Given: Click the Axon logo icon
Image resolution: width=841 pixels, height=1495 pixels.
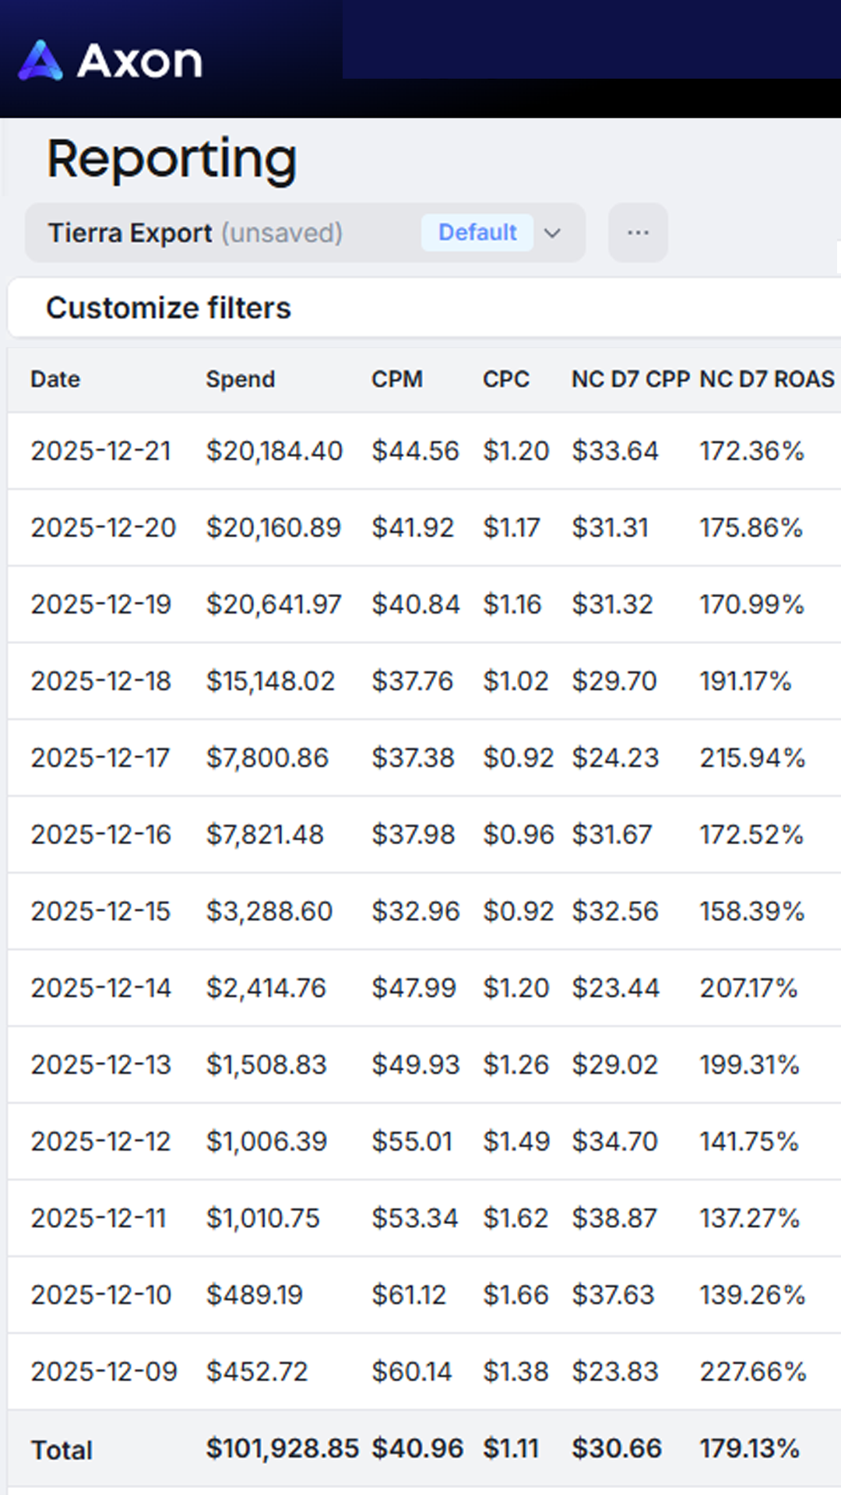Looking at the screenshot, I should tap(40, 61).
